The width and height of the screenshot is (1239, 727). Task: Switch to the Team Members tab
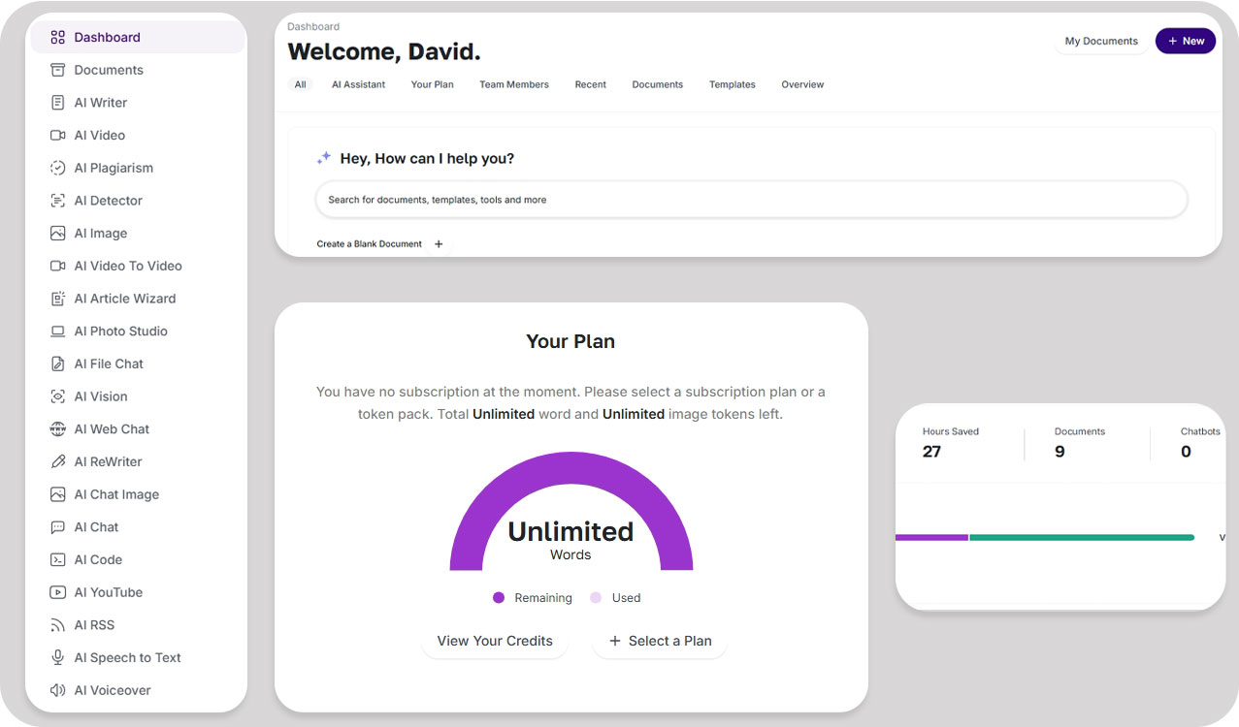[514, 84]
